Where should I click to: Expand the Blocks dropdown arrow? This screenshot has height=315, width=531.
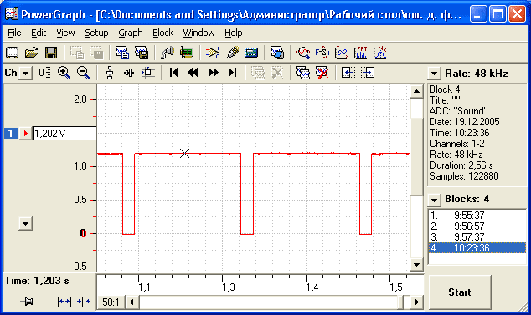pyautogui.click(x=434, y=200)
